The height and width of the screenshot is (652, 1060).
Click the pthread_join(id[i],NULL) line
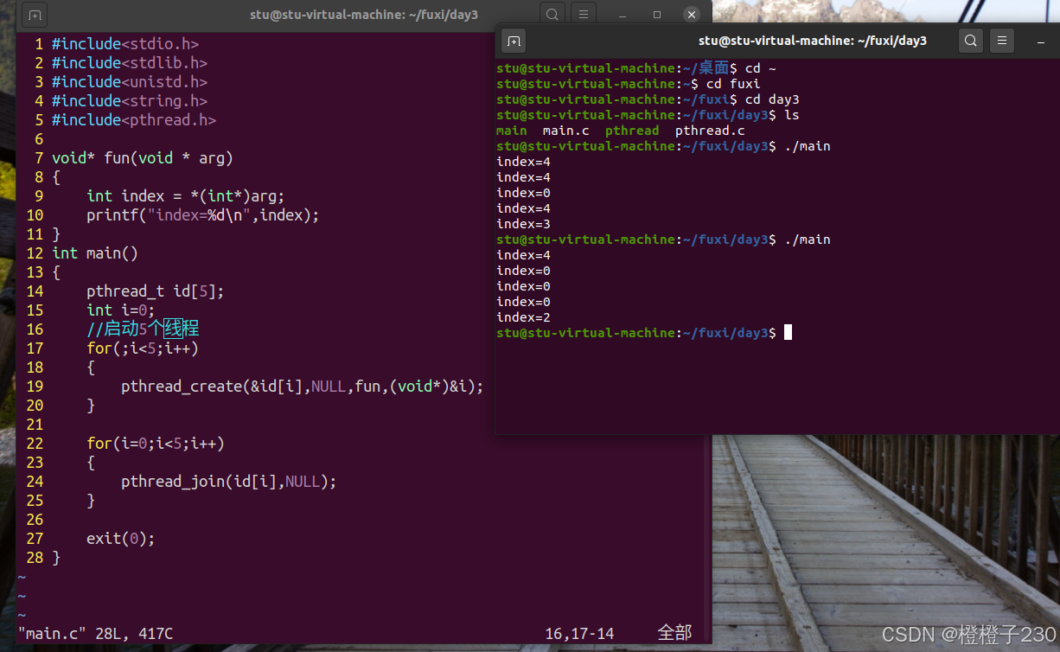[x=229, y=481]
